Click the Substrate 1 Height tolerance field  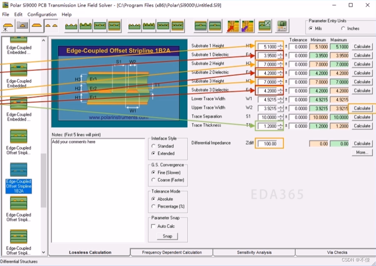298,47
